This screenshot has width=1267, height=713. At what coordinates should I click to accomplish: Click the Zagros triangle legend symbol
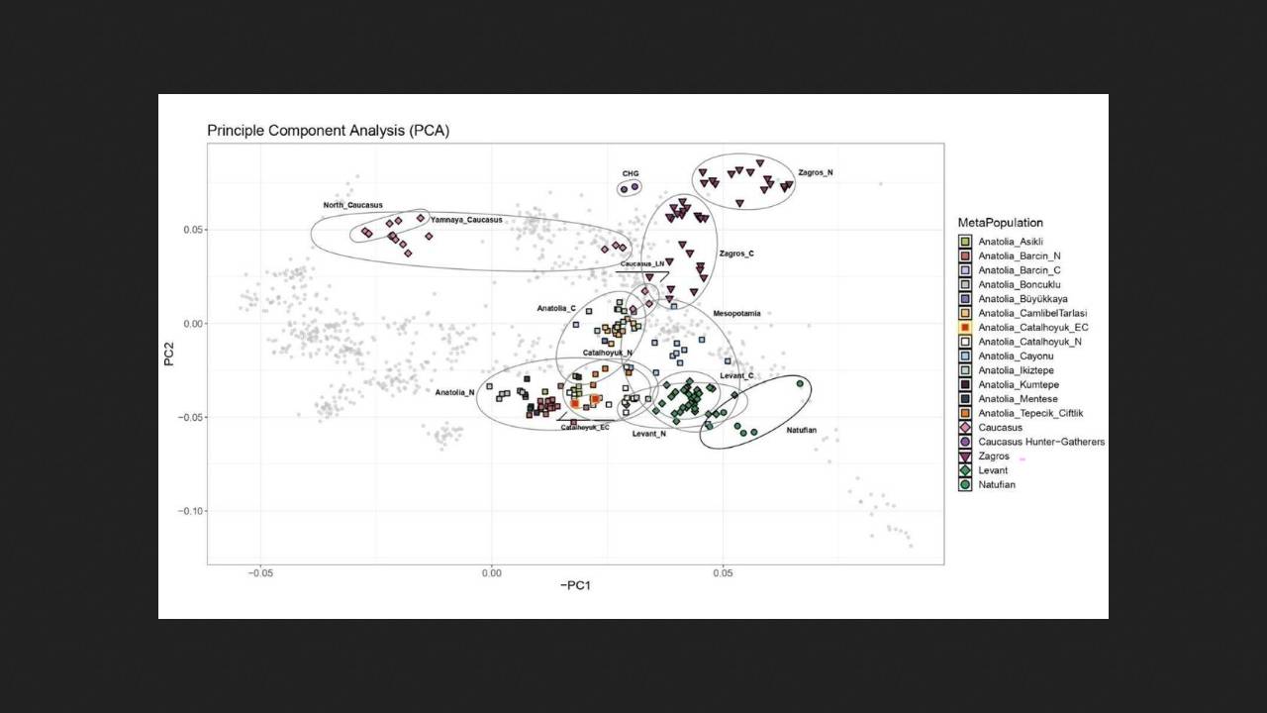[x=965, y=457]
